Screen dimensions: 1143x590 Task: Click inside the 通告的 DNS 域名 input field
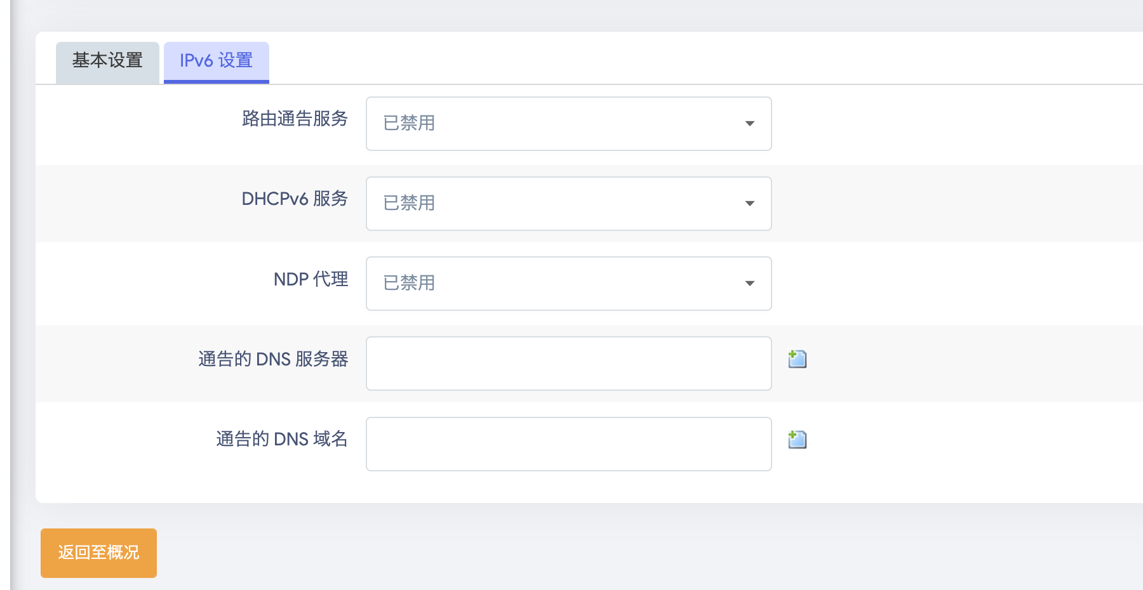click(568, 443)
